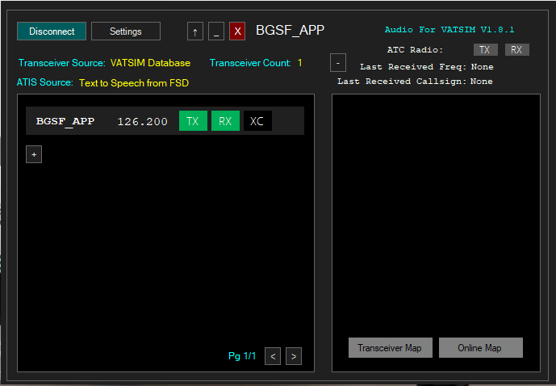Viewport: 556px width, 386px height.
Task: Close the app with the red X
Action: click(237, 31)
